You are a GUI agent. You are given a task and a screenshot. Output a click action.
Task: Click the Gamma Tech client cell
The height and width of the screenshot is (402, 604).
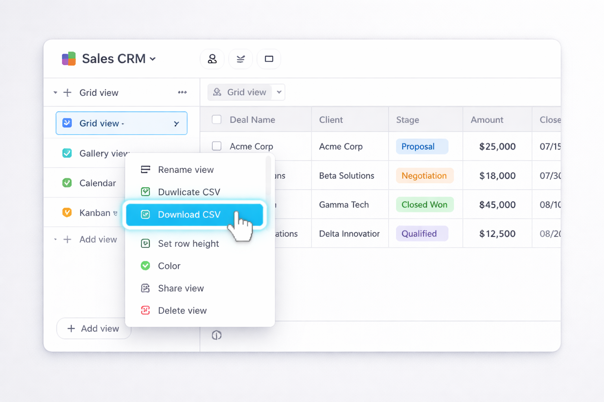350,205
